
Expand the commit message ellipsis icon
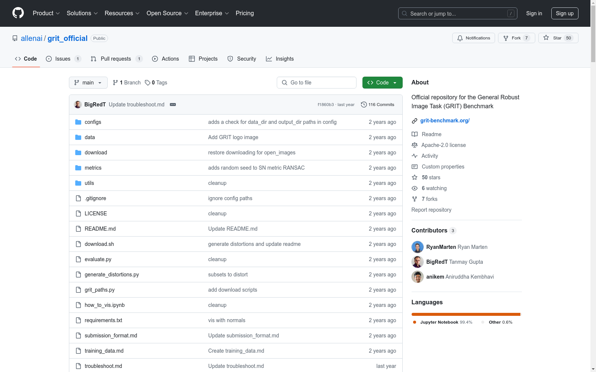(x=173, y=105)
